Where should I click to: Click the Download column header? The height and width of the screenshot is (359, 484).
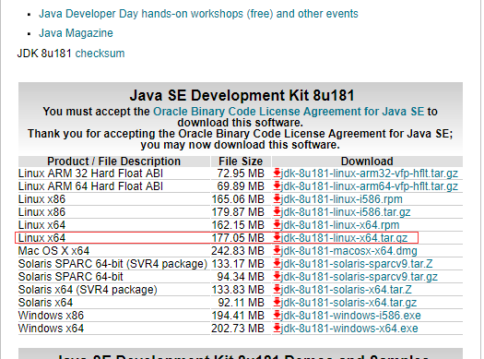[x=367, y=162]
